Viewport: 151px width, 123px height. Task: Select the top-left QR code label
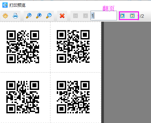pyautogui.click(x=23, y=47)
